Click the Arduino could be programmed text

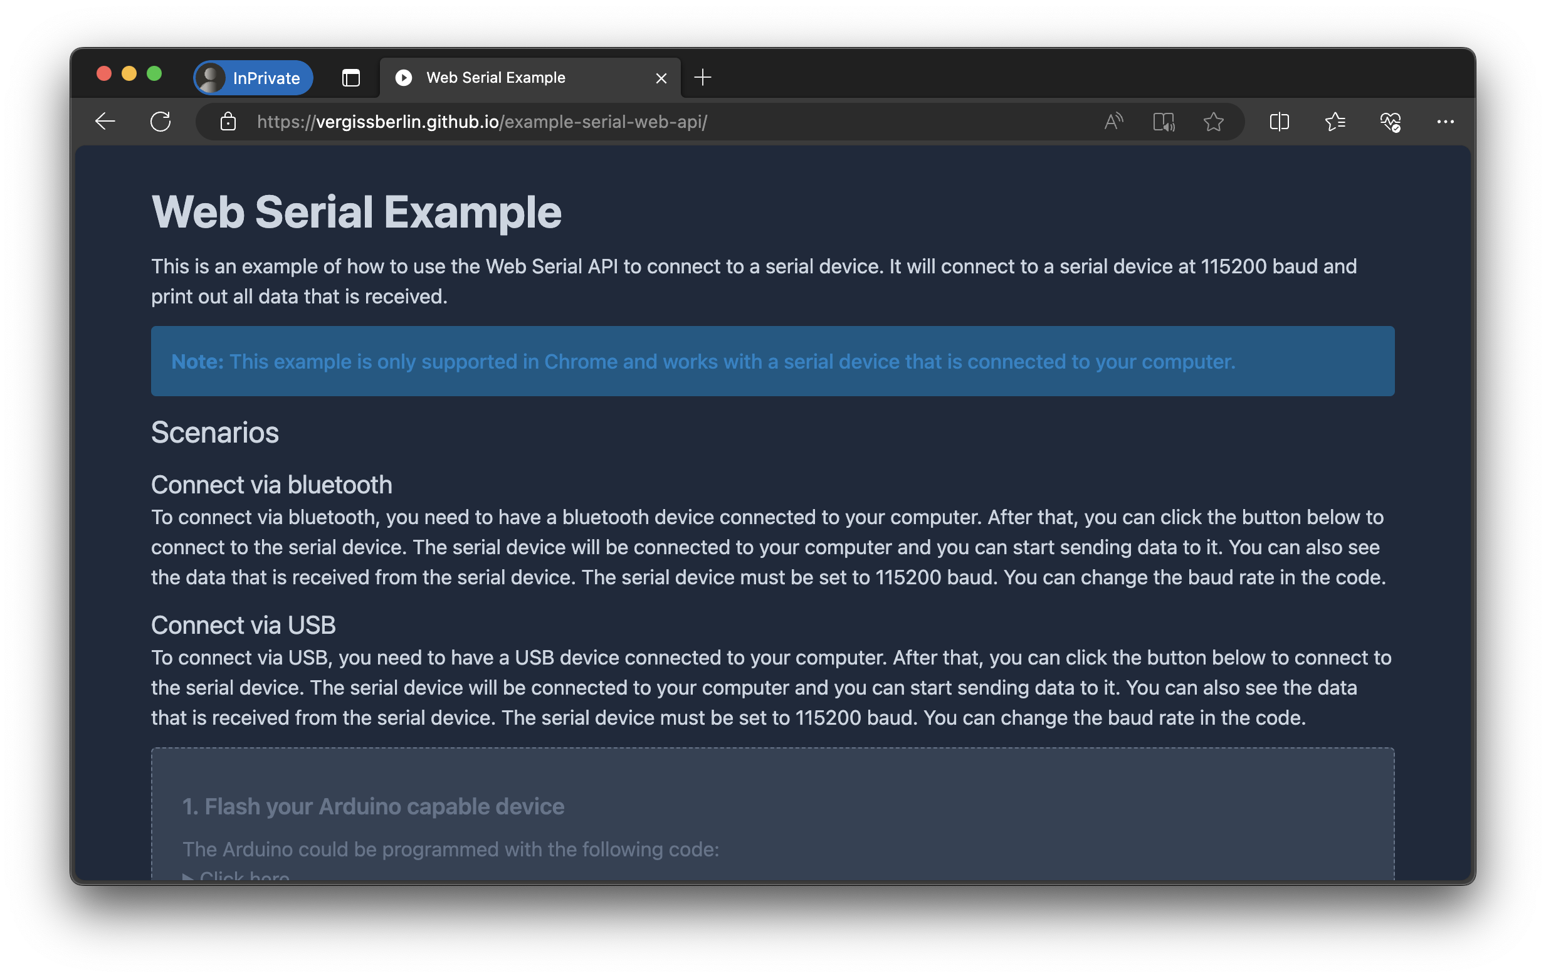coord(451,849)
